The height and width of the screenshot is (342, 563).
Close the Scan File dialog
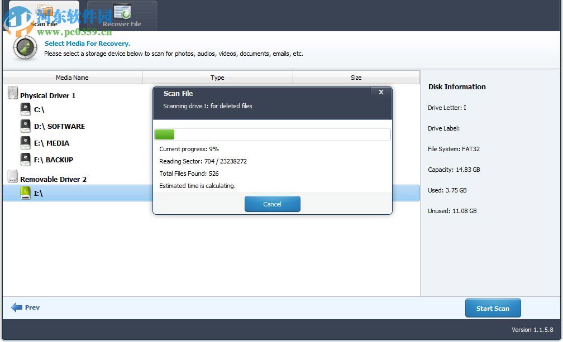[381, 93]
